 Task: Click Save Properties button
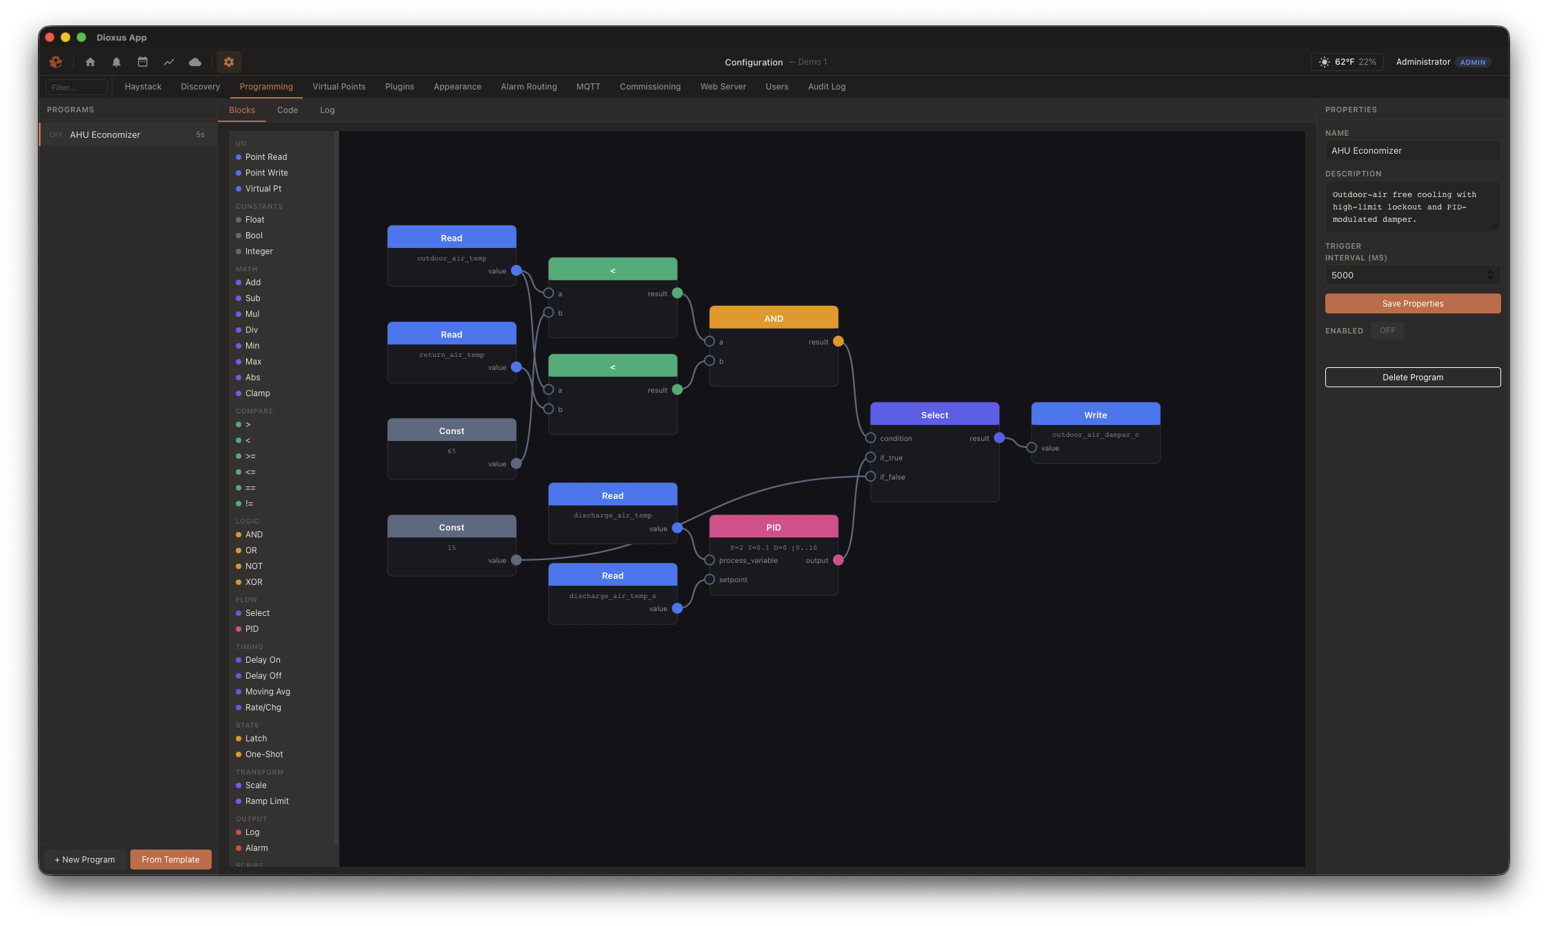pyautogui.click(x=1413, y=304)
